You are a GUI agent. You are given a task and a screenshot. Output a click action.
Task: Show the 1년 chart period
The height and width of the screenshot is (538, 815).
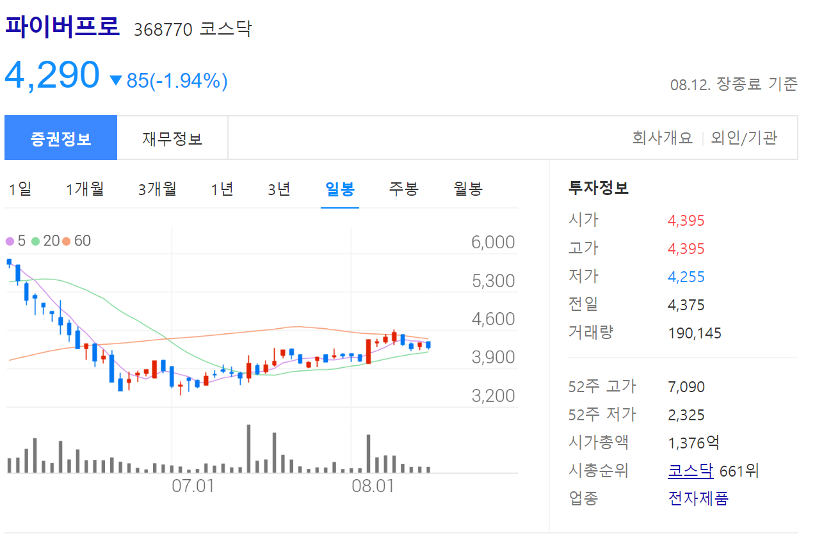222,189
